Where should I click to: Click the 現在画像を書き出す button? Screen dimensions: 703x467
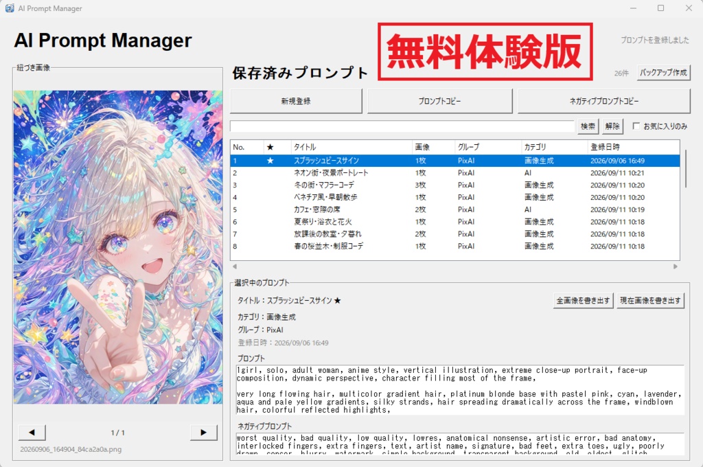tap(650, 301)
